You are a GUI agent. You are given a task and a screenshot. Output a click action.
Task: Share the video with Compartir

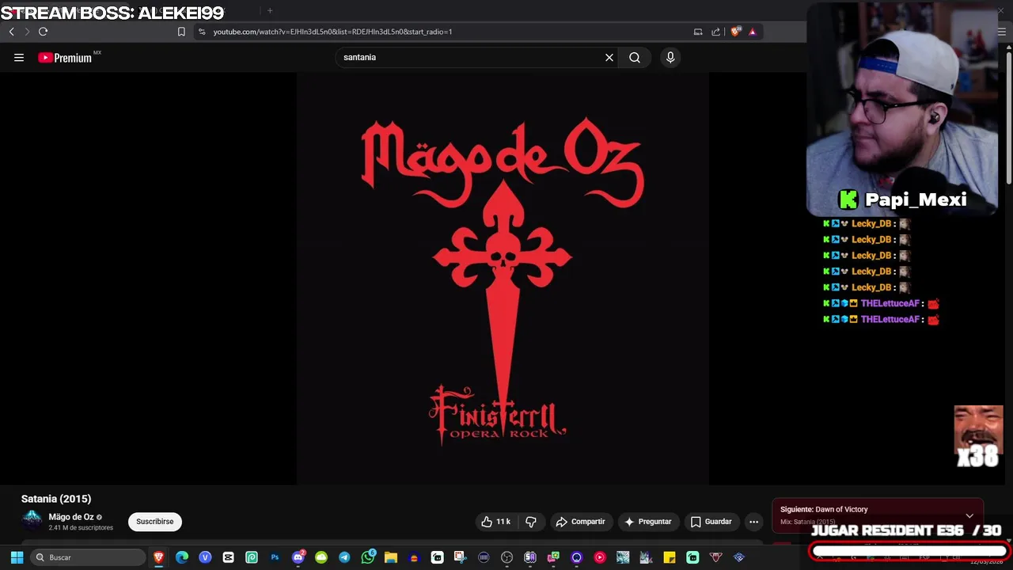tap(580, 522)
